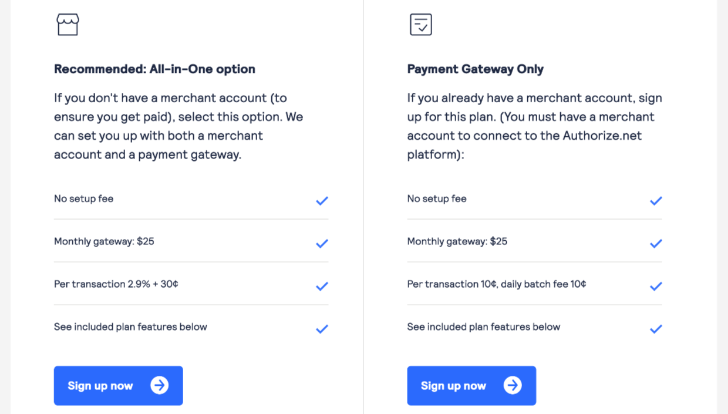The width and height of the screenshot is (728, 414).
Task: Click the checkmark beside No setup fee on left
Action: click(322, 200)
